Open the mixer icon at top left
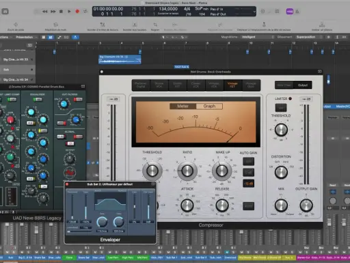Viewport: 350px width, 263px height. point(5,12)
